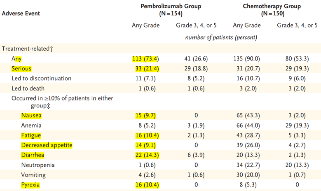Select the highlighted Fatigue label
Image resolution: width=321 pixels, height=191 pixels.
31,135
